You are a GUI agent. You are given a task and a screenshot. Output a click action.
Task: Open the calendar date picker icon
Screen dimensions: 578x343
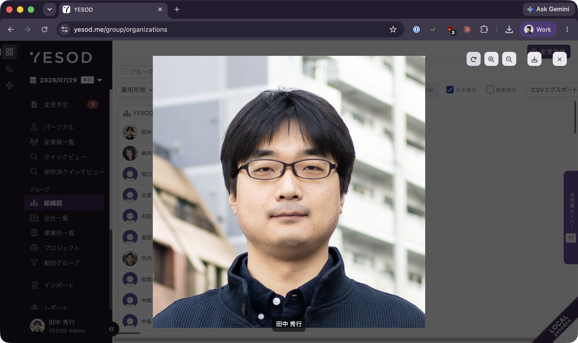(x=33, y=80)
